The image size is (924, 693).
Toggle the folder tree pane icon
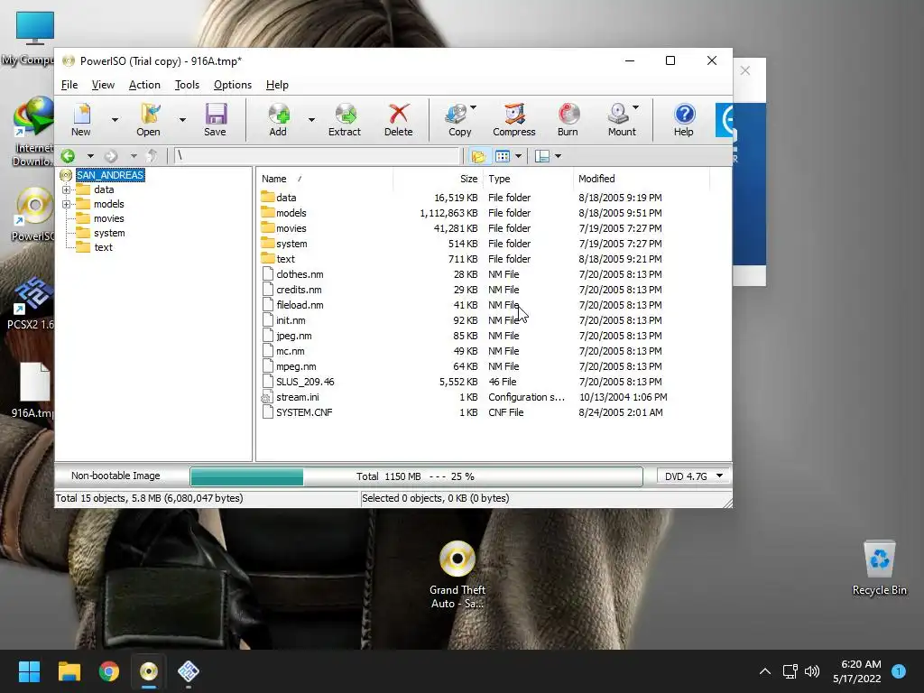coord(478,156)
